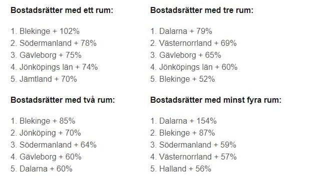The image size is (318, 184).
Task: Click 'Blekinge + 87%' list item
Action: tap(182, 133)
